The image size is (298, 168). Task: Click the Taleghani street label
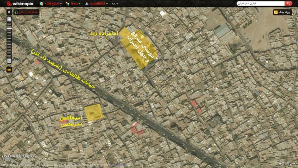tap(63, 69)
